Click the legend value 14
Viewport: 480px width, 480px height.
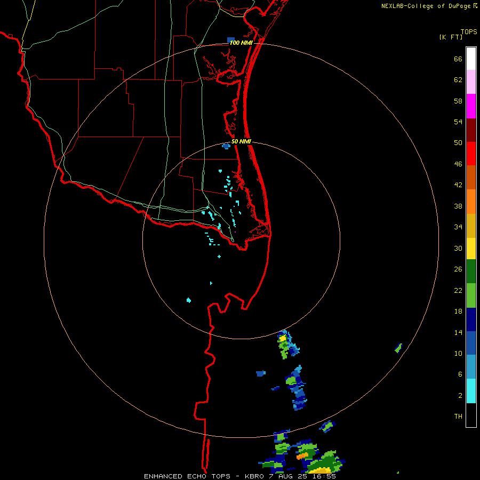click(x=458, y=332)
